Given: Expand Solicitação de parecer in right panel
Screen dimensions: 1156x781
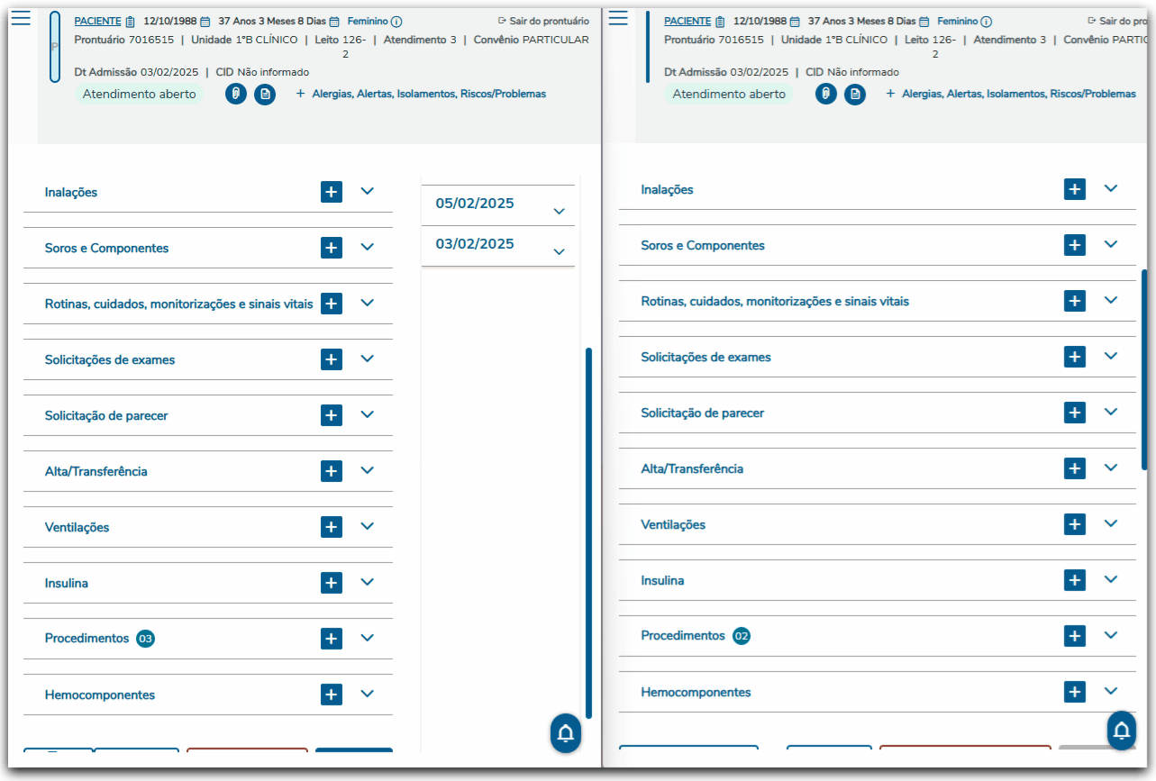Looking at the screenshot, I should [x=1110, y=412].
